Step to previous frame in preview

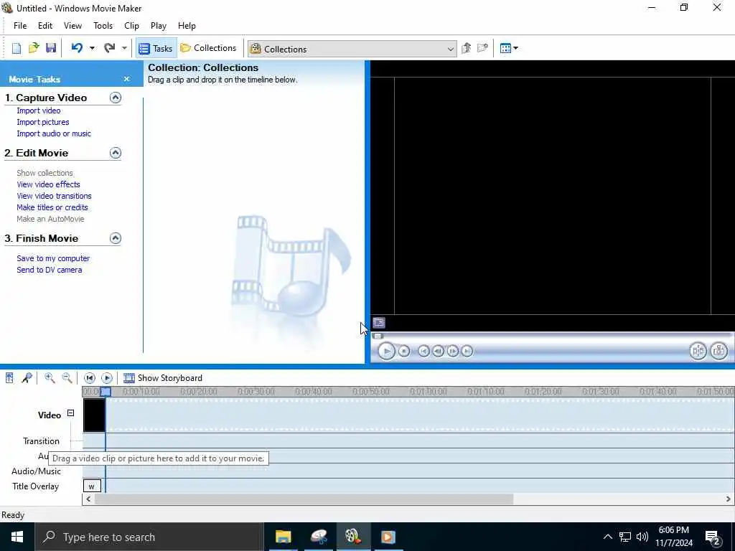439,351
